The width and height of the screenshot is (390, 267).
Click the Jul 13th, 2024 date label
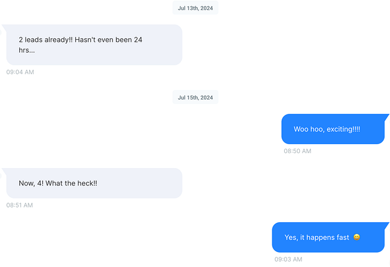[x=195, y=8]
